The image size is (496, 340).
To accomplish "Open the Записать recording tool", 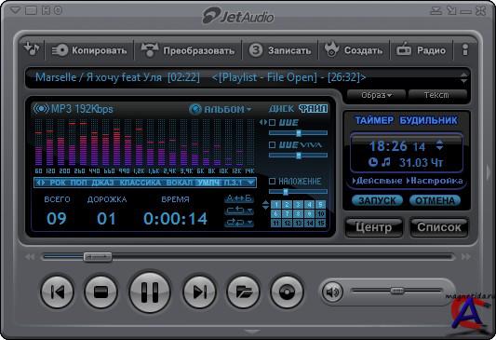I will [x=279, y=50].
